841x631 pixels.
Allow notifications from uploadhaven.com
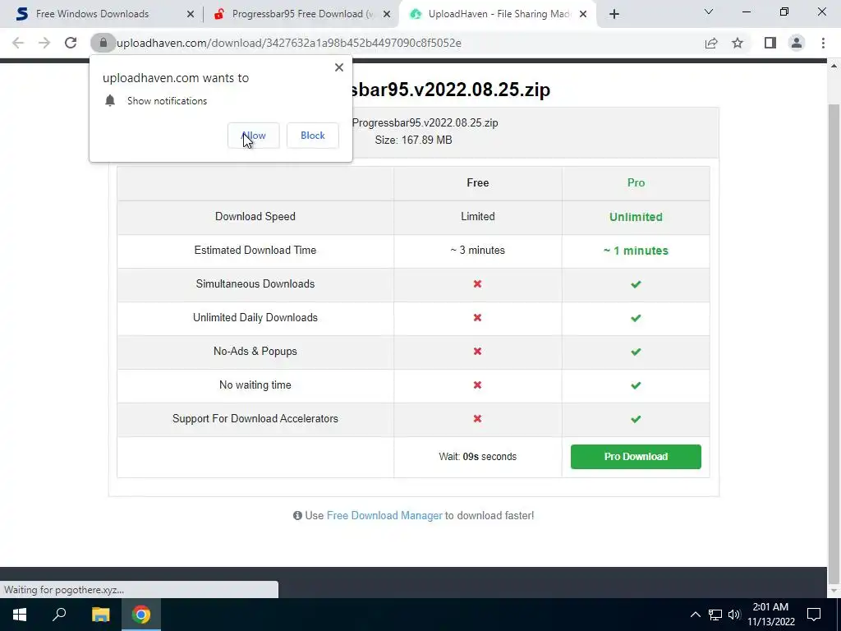pos(254,136)
